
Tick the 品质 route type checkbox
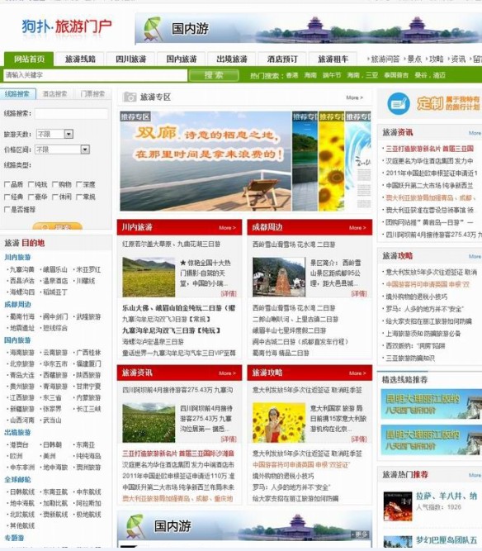point(7,184)
